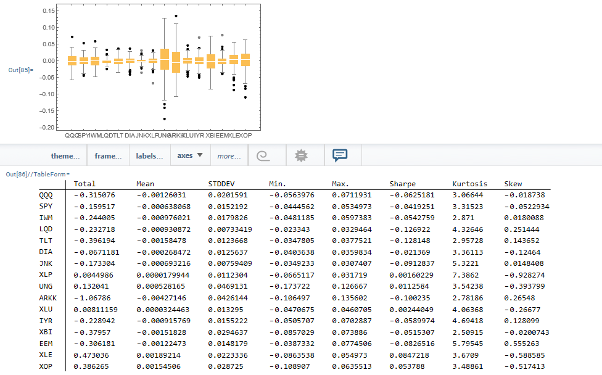Select the IYR row label in table
The height and width of the screenshot is (375, 602).
click(x=46, y=321)
